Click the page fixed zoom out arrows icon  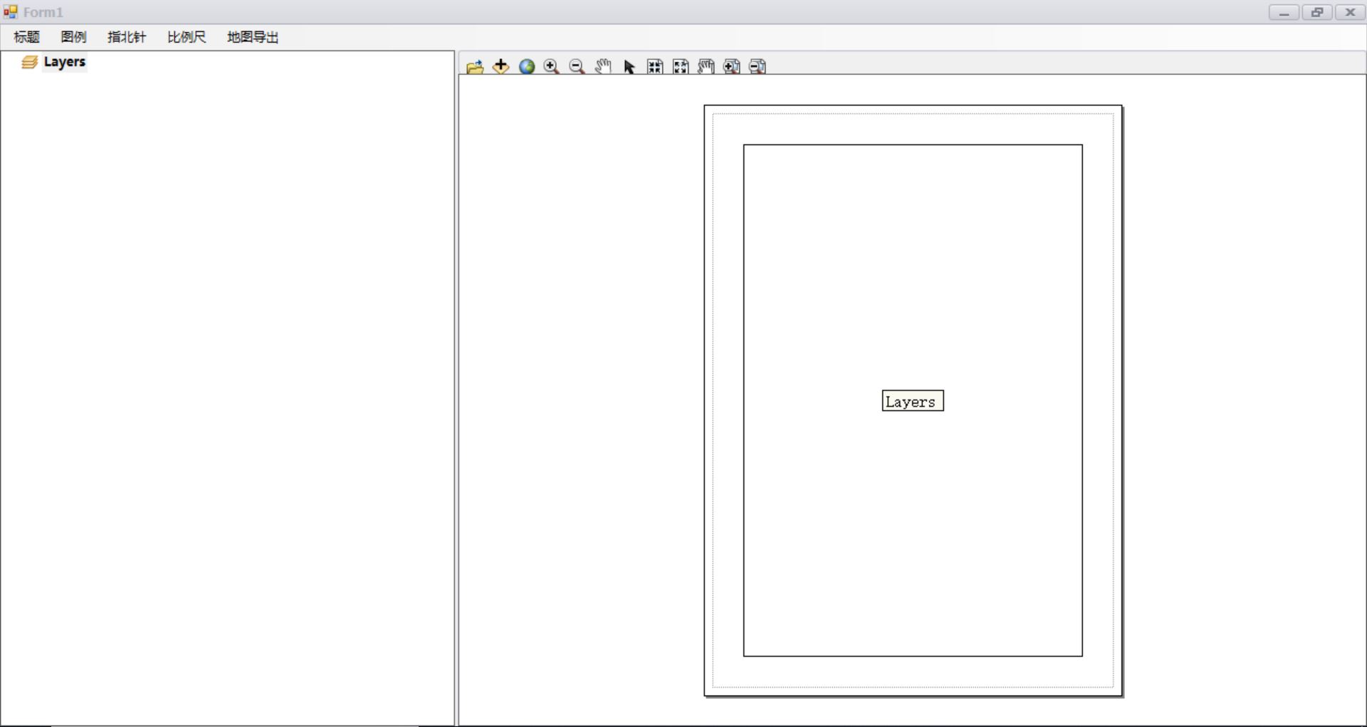pos(681,66)
